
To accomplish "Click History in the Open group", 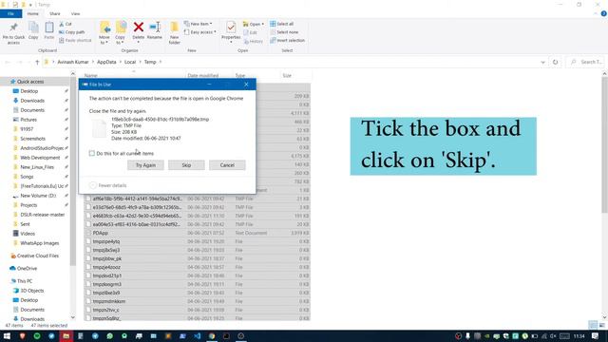I will point(254,41).
